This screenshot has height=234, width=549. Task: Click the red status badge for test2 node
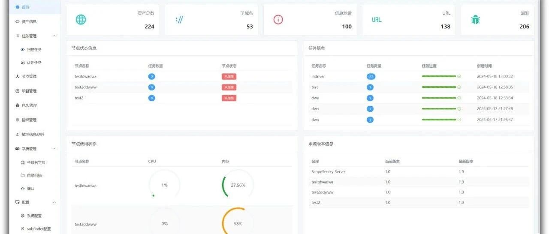(229, 98)
